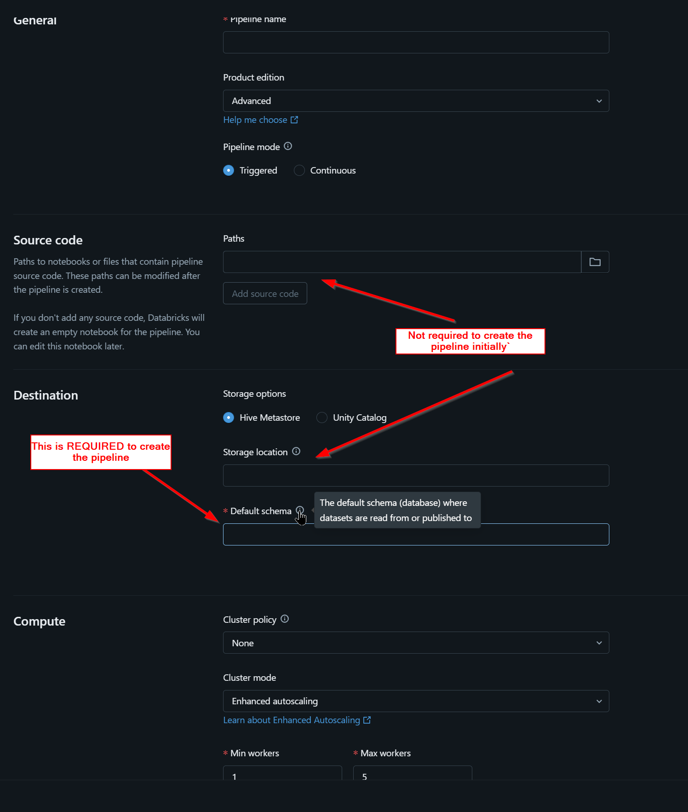688x812 pixels.
Task: Select the Triggered pipeline mode
Action: coord(229,170)
